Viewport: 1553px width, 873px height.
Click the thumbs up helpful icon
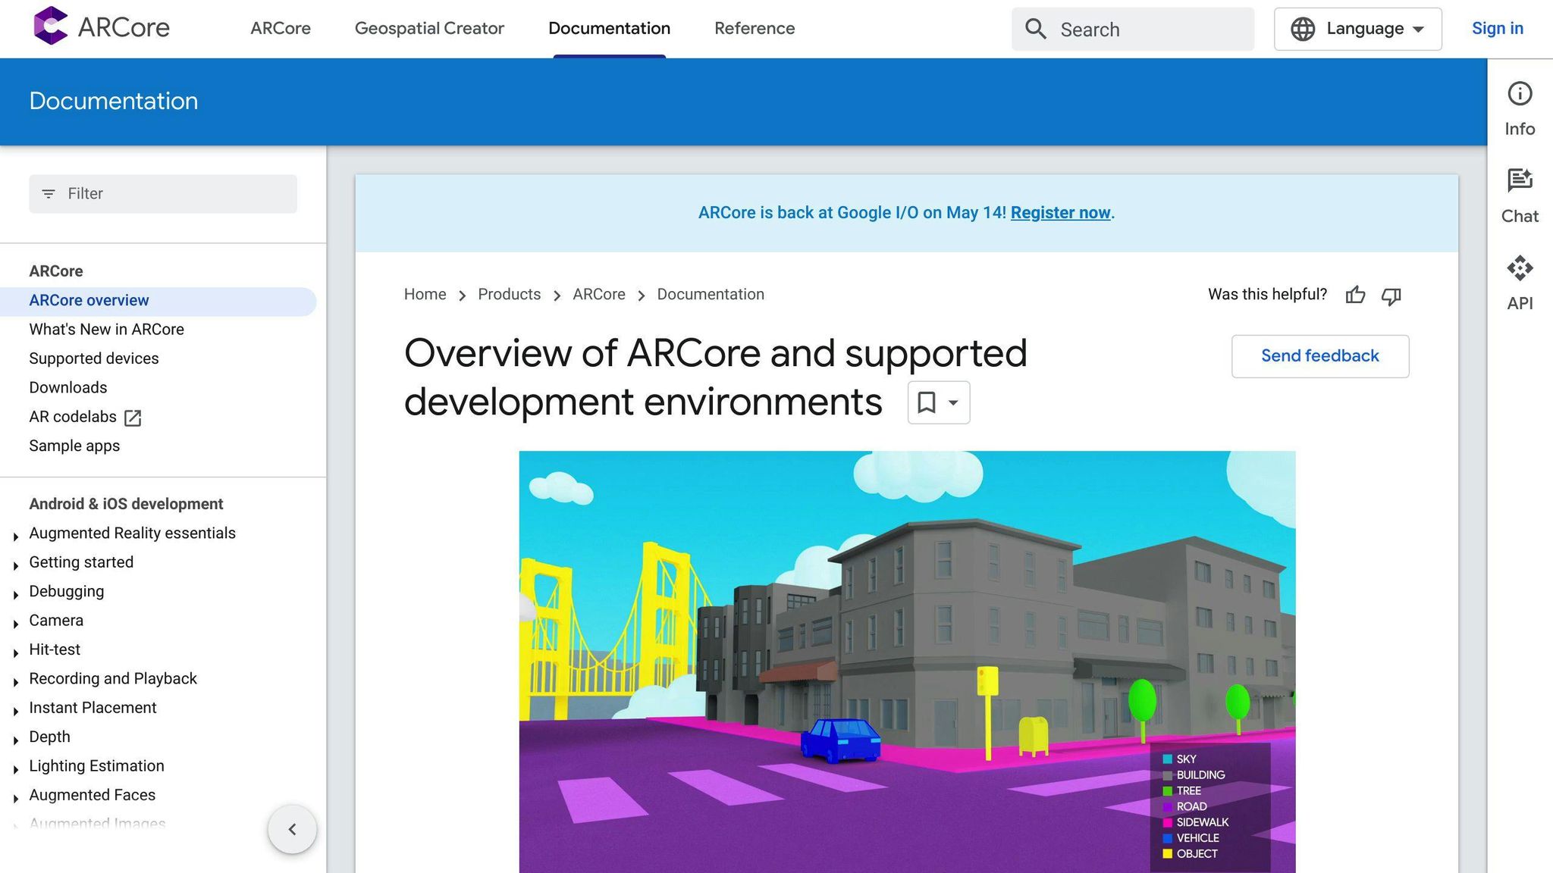[1355, 296]
